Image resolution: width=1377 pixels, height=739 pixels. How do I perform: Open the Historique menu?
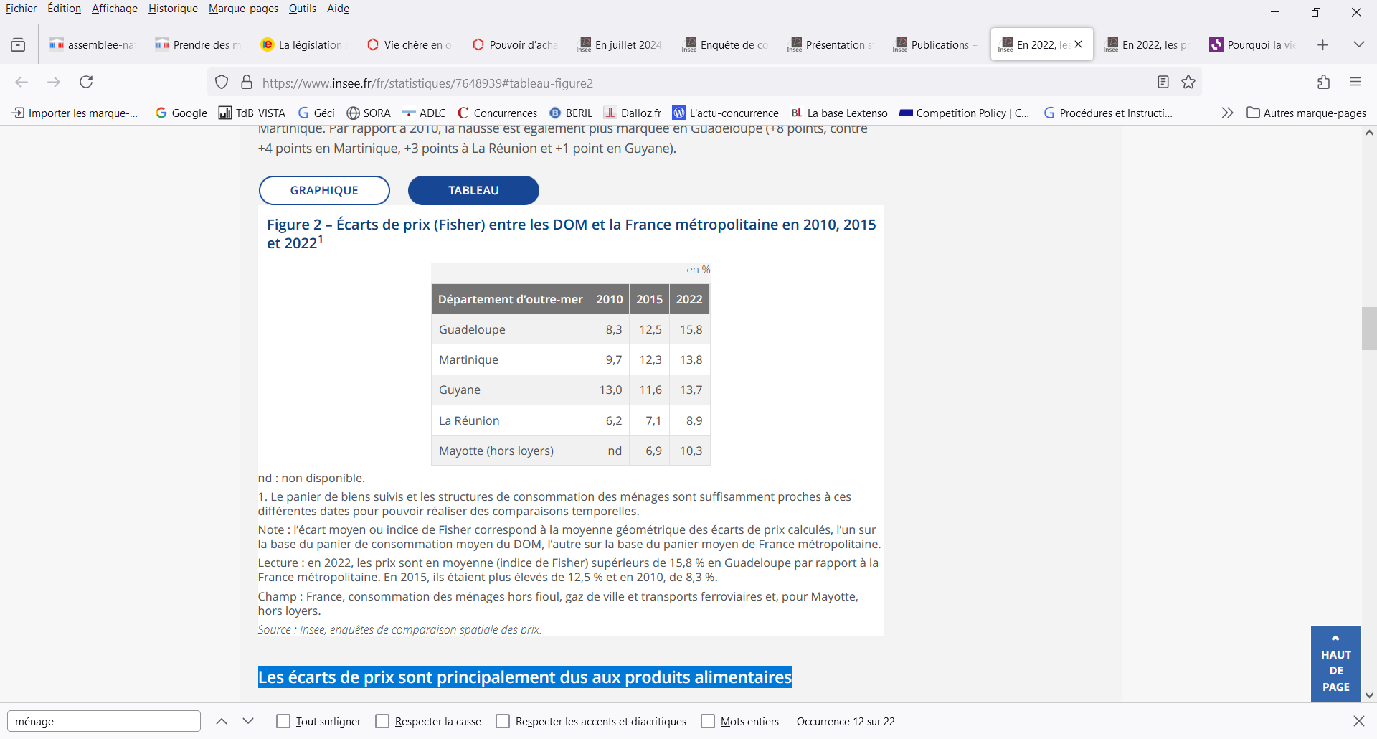(x=173, y=9)
